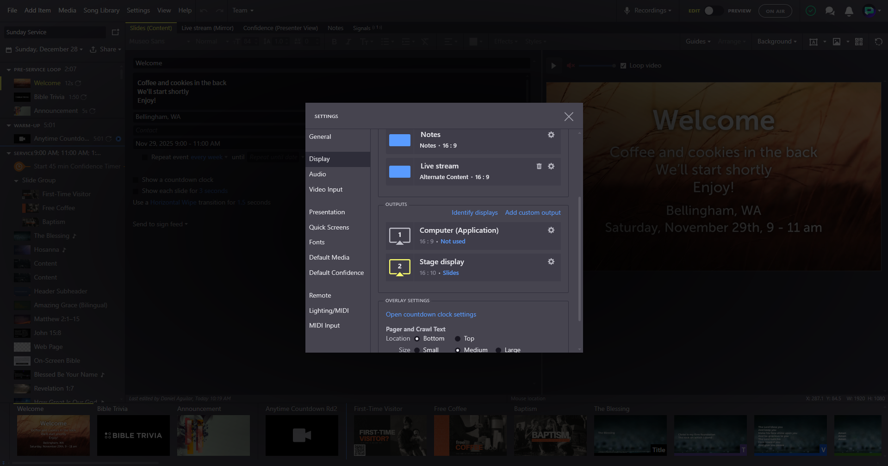
Task: Click the display 1 monitor icon
Action: coord(400,236)
